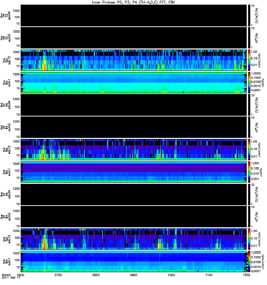Click the tha fbk scm1 color bar
This screenshot has height=285, width=267.
click(249, 83)
